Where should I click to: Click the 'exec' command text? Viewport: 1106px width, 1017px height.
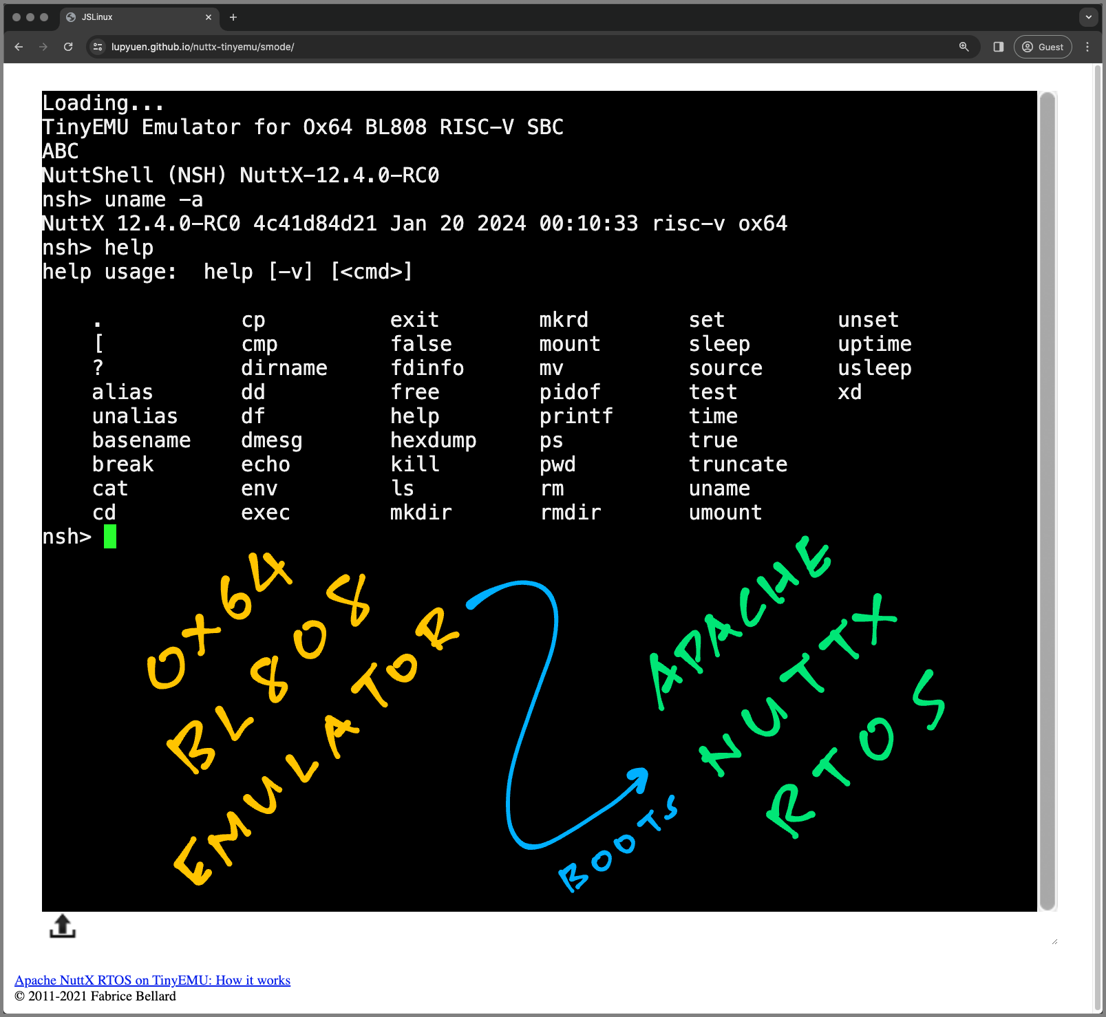[x=266, y=513]
